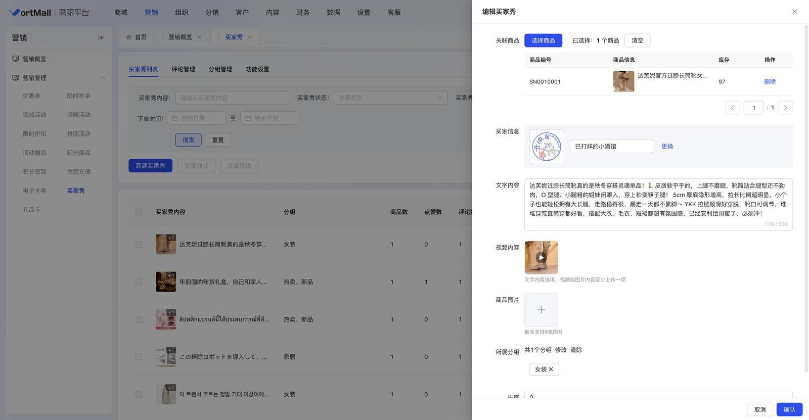The width and height of the screenshot is (809, 420).
Task: Click the 选择商品 button
Action: point(543,40)
